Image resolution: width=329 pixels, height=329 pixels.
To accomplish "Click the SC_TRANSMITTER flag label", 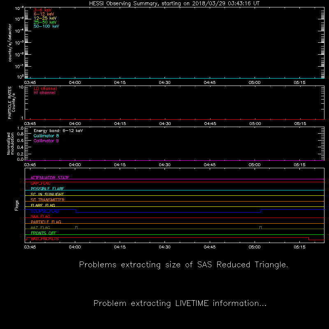I will pos(48,200).
